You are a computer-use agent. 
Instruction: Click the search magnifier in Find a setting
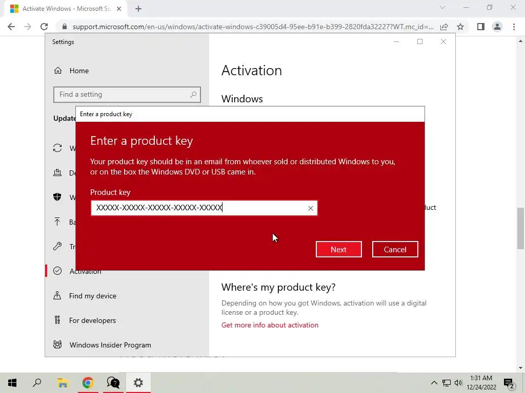pyautogui.click(x=193, y=95)
